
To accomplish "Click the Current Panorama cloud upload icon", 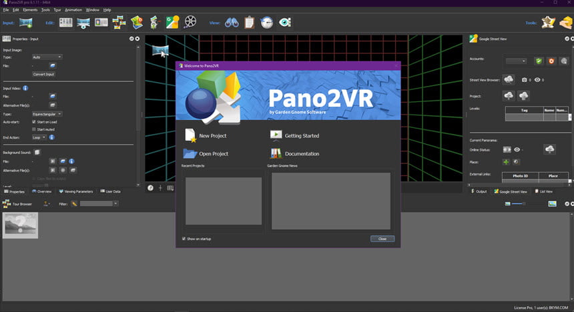I will (549, 149).
